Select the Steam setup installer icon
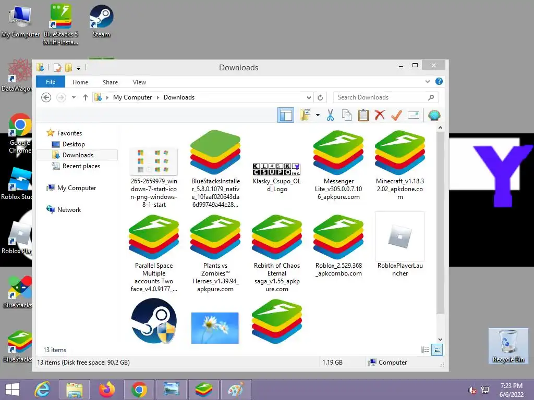The width and height of the screenshot is (534, 400). coord(154,321)
